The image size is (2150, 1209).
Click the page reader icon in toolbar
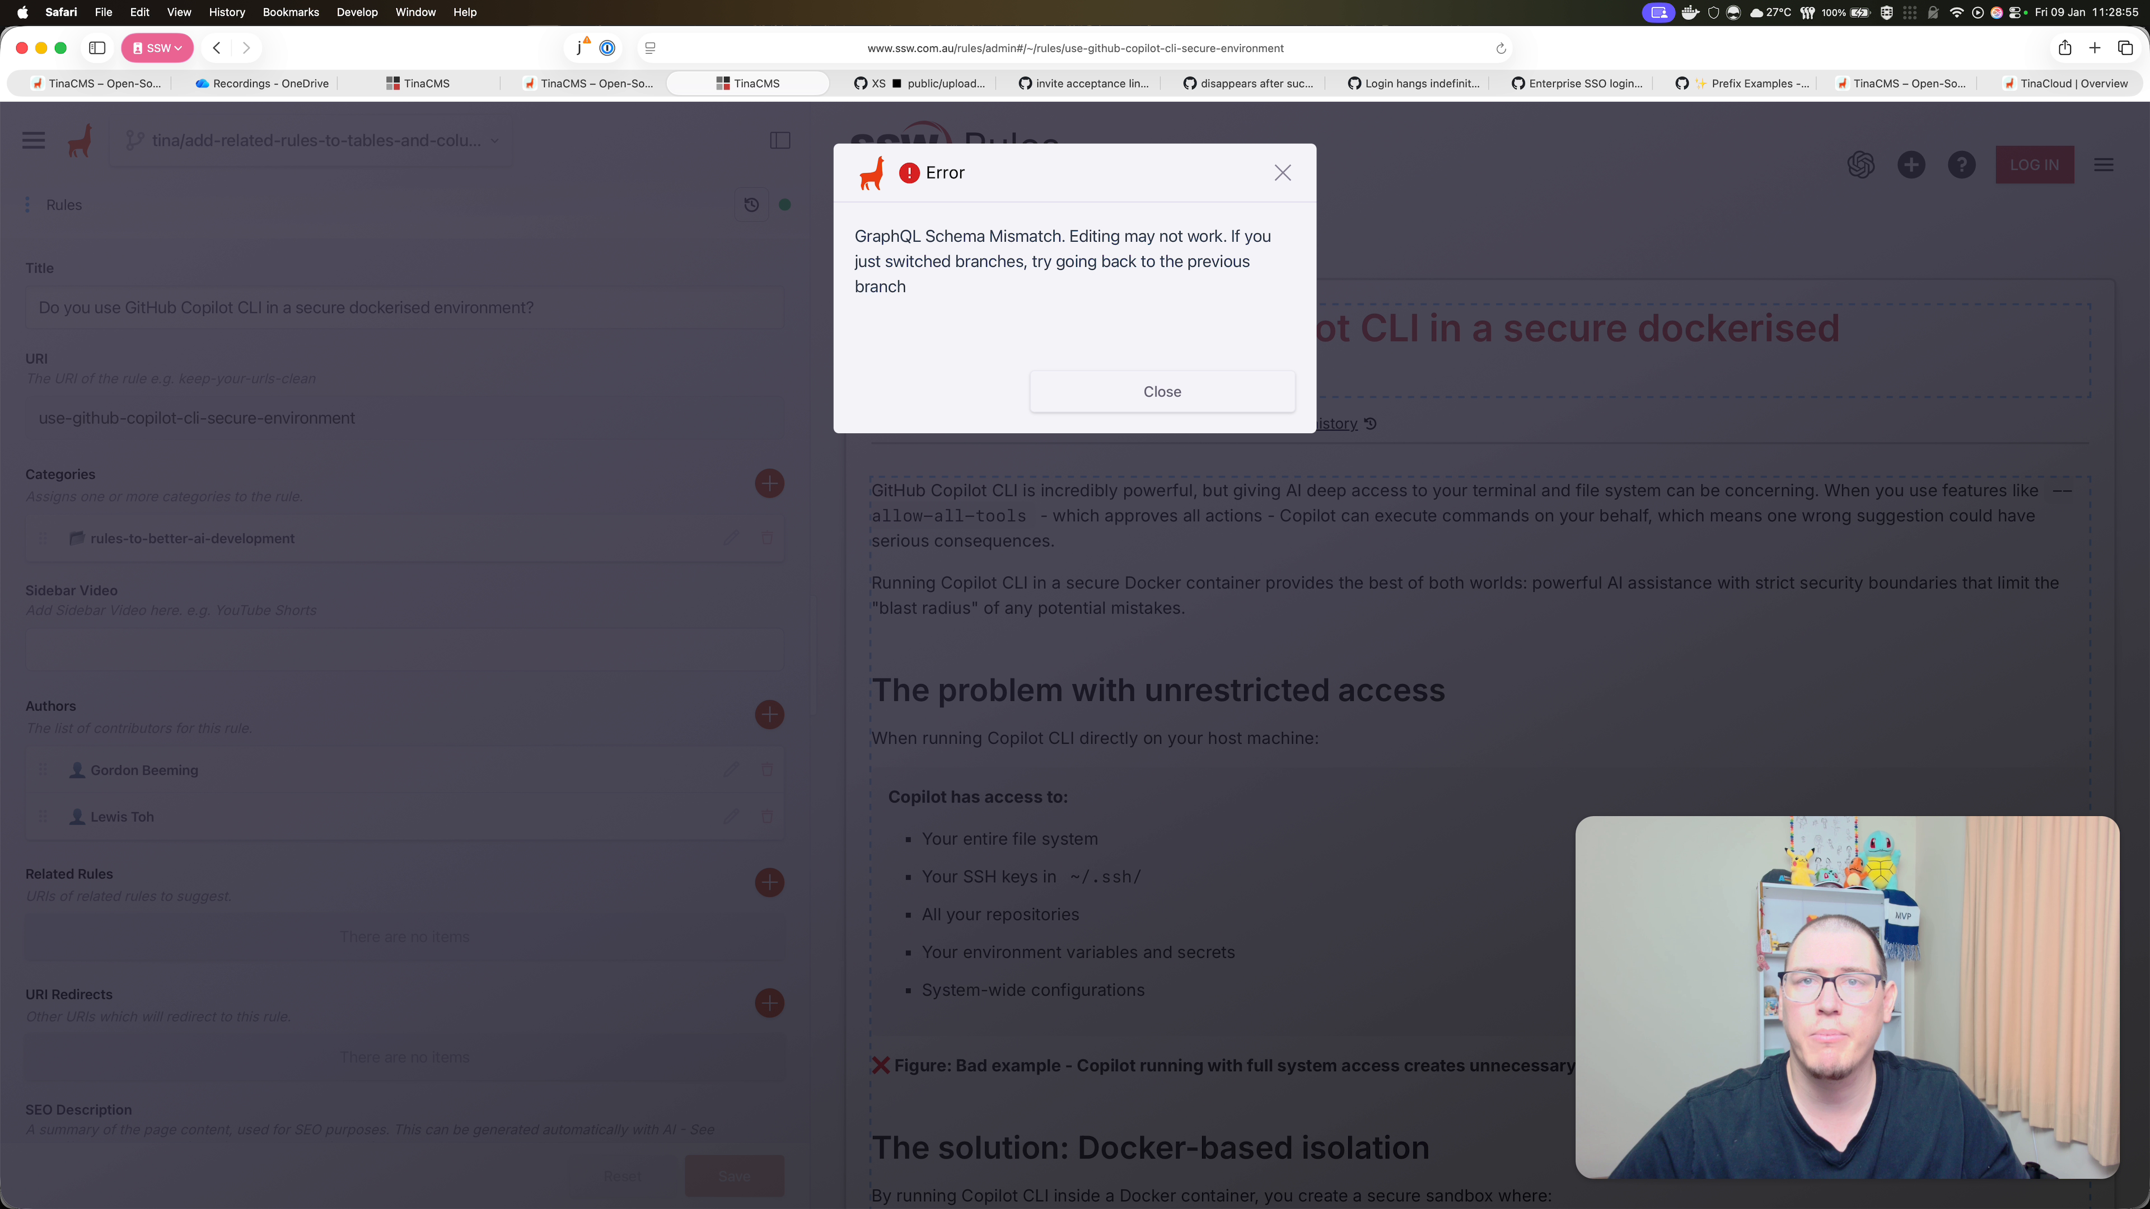[x=650, y=48]
